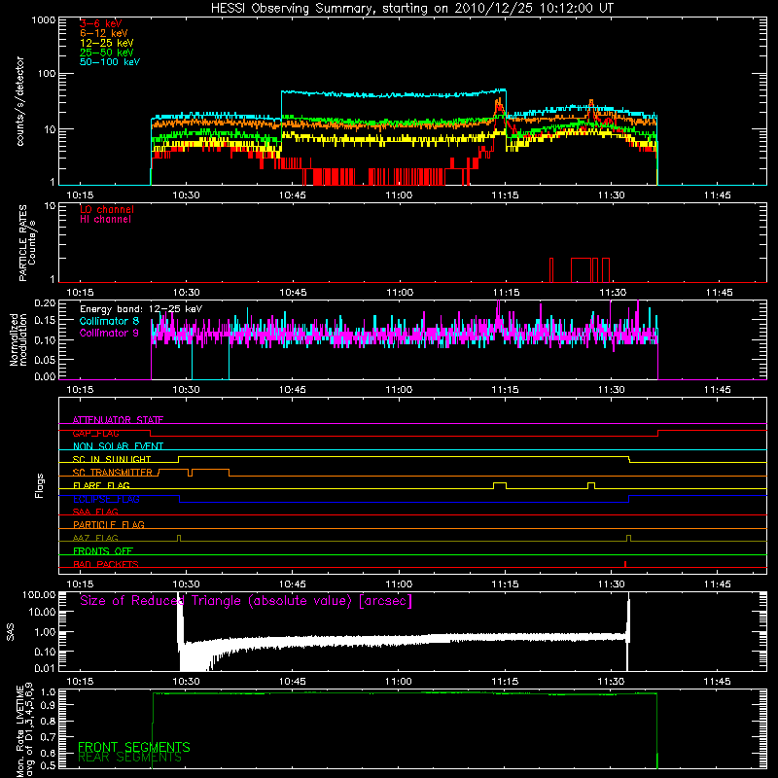Click the counts/s/detector axis label

point(19,101)
